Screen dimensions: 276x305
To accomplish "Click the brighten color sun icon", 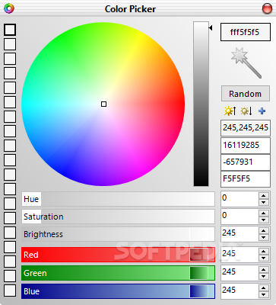I will click(230, 111).
